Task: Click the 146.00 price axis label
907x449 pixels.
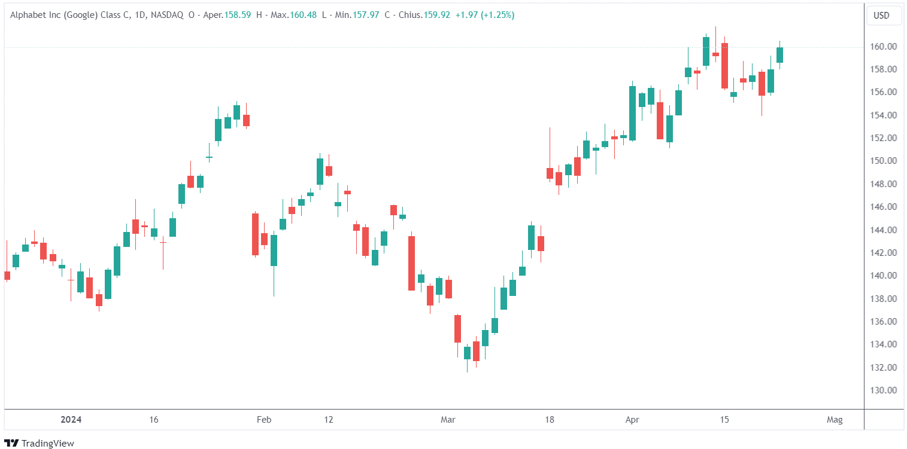Action: point(884,207)
